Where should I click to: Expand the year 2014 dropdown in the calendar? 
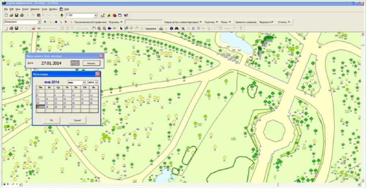click(x=96, y=82)
